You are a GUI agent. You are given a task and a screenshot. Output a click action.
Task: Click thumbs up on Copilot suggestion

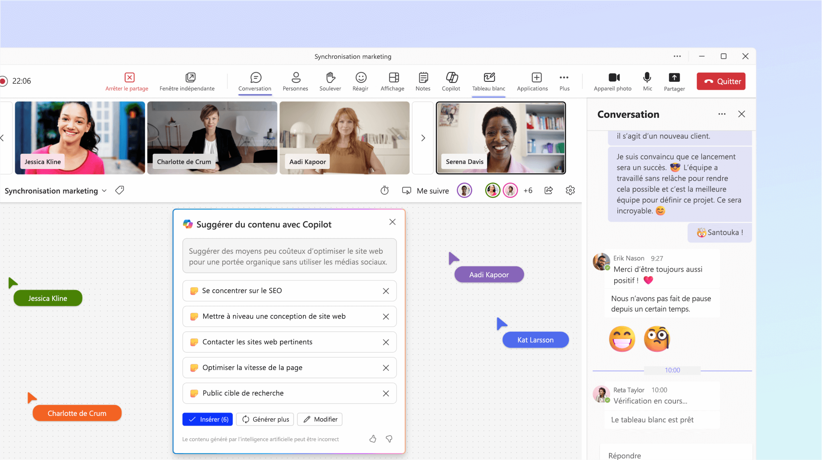pyautogui.click(x=372, y=439)
